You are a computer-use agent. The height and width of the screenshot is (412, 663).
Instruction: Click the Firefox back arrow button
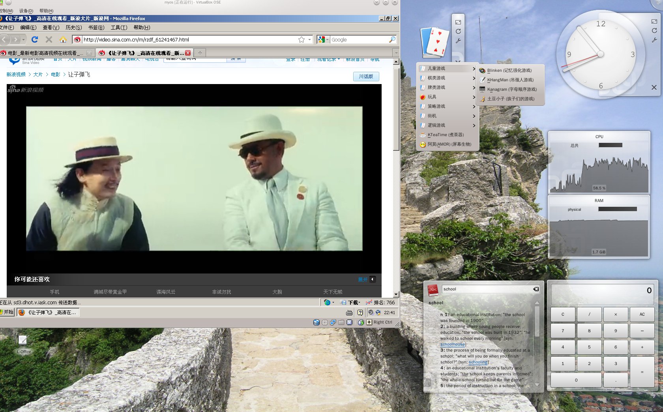(5, 39)
